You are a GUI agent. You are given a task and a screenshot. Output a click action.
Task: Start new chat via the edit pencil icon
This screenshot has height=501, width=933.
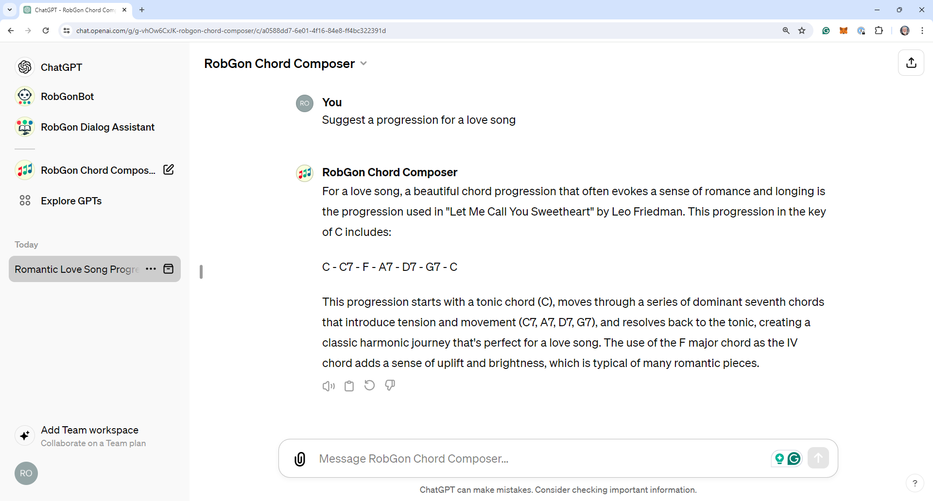point(169,170)
